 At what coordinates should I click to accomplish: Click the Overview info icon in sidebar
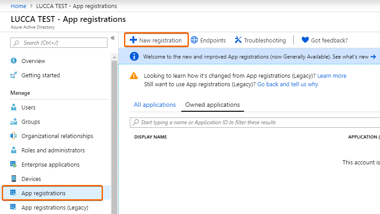pyautogui.click(x=13, y=60)
